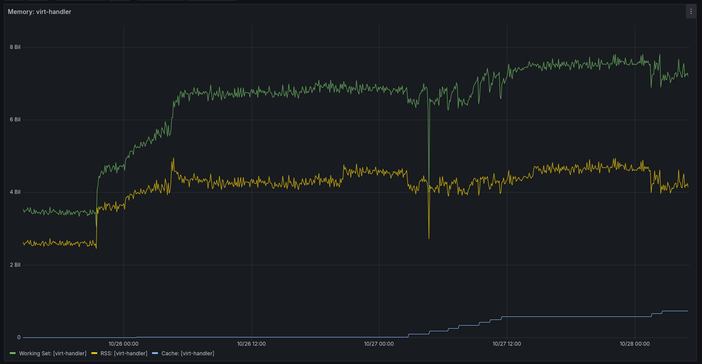Click the '6 Bil' y-axis label
This screenshot has height=364, width=702.
[15, 120]
